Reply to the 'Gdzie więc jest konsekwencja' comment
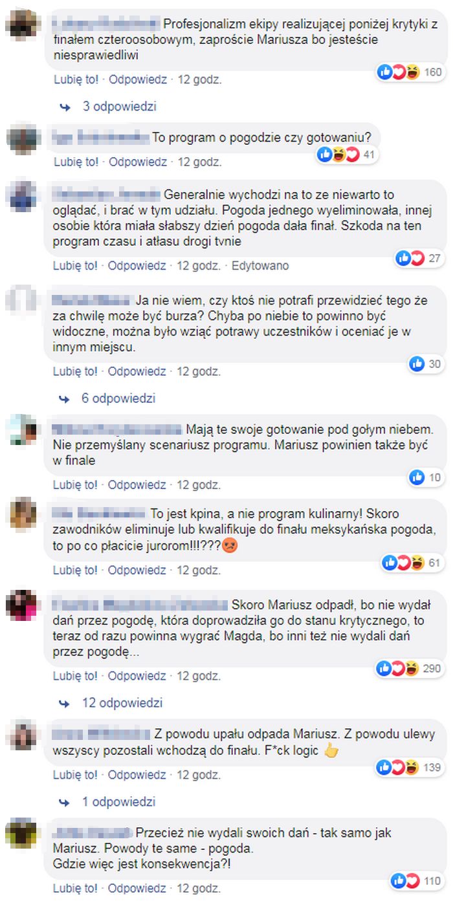 click(138, 888)
